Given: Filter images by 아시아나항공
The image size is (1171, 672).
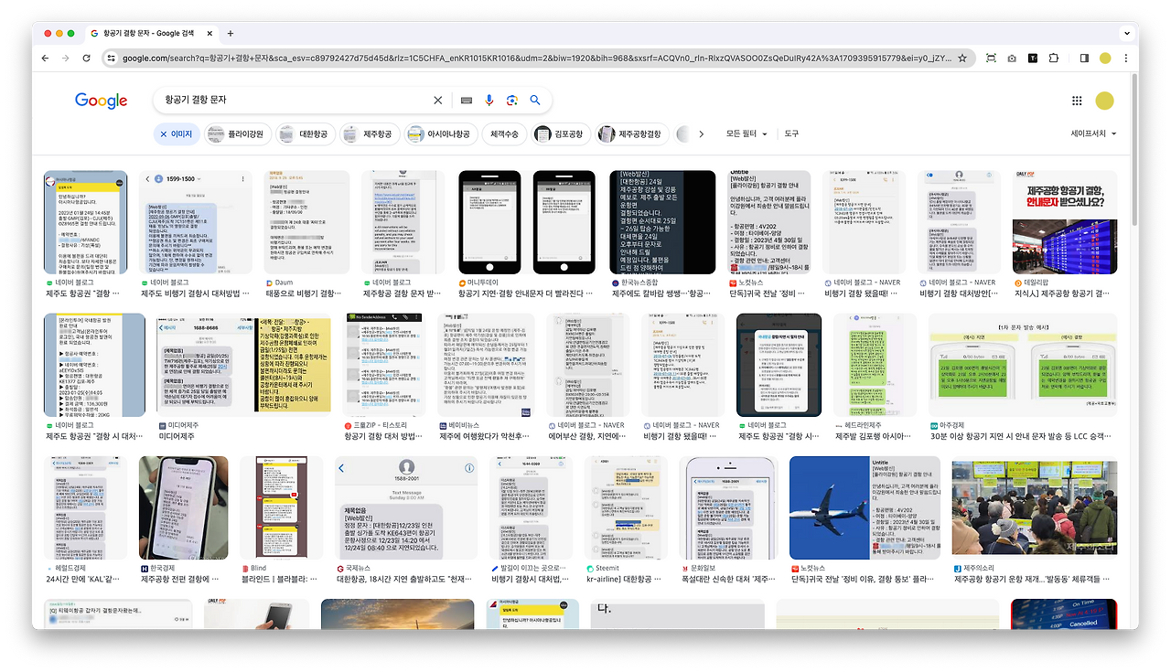Looking at the screenshot, I should click(x=440, y=133).
